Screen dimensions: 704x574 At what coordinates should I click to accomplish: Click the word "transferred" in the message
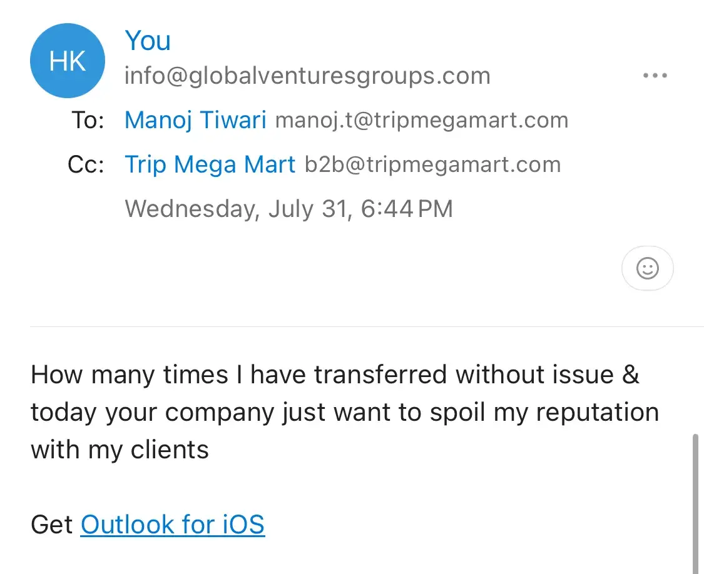(380, 375)
